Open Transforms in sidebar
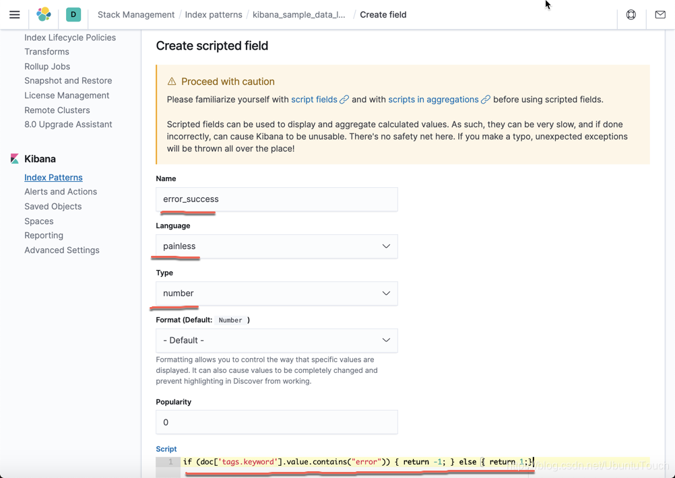Viewport: 675px width, 478px height. [x=47, y=52]
